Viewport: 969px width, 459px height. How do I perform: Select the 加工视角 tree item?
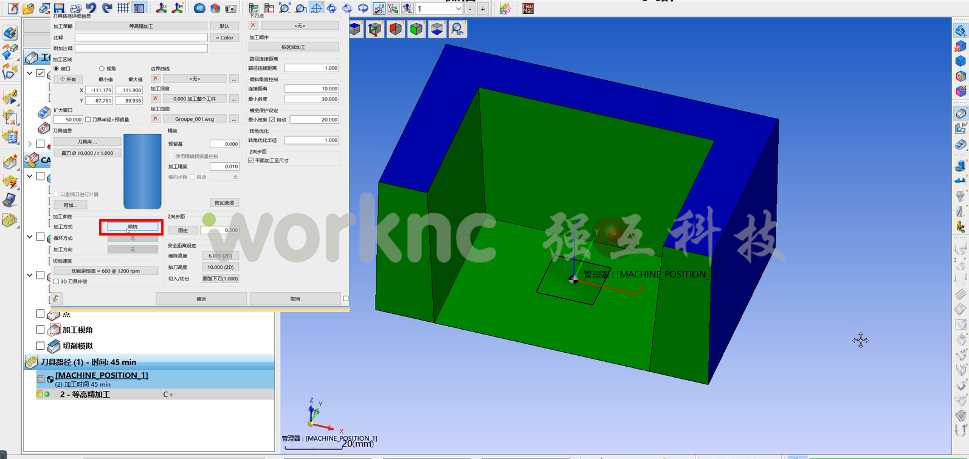click(78, 330)
